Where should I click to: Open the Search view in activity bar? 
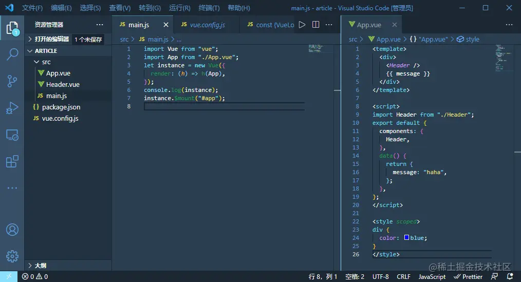point(12,54)
